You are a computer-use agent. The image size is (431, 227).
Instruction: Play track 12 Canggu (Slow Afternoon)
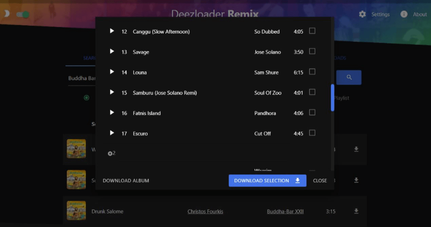point(112,31)
